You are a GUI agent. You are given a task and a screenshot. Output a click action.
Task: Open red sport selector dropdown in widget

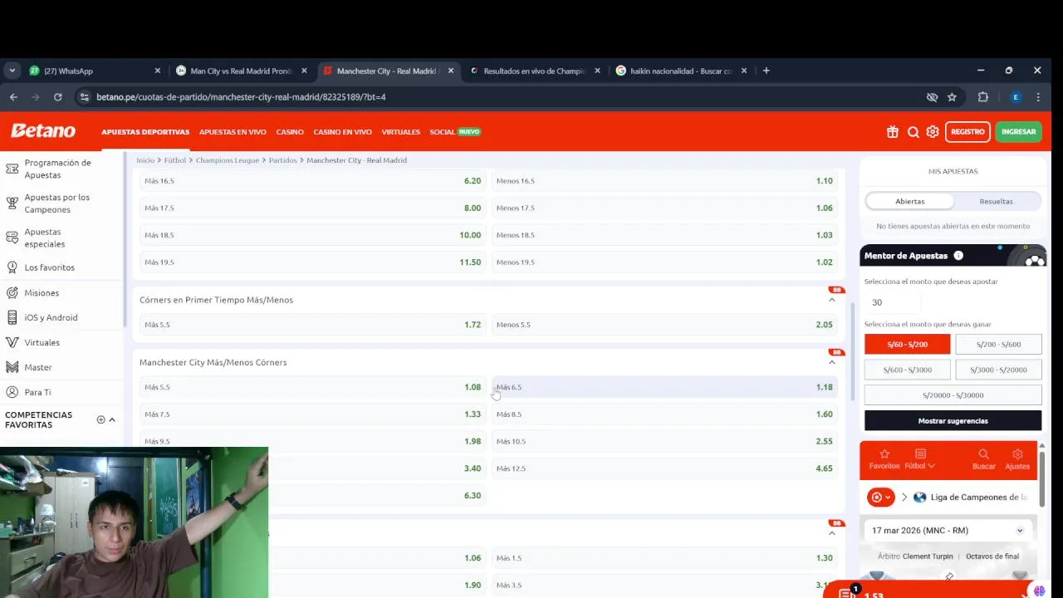[879, 497]
